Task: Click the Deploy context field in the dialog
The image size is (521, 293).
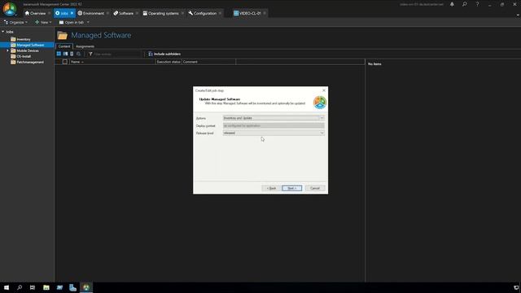Action: point(274,125)
